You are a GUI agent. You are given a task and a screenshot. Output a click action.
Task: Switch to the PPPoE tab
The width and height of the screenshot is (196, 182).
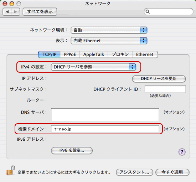pyautogui.click(x=70, y=54)
